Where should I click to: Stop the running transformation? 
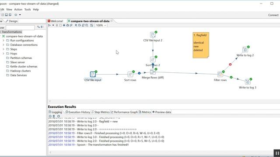(x=60, y=25)
